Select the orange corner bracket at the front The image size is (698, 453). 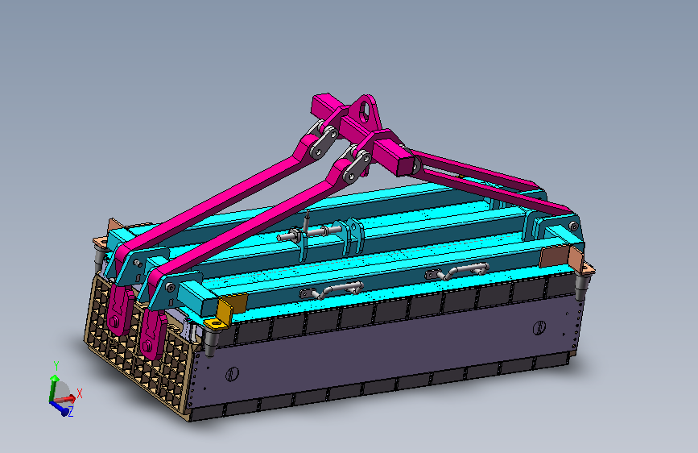[x=225, y=312]
